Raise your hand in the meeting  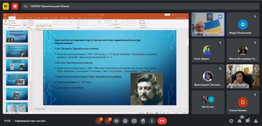(x=143, y=121)
